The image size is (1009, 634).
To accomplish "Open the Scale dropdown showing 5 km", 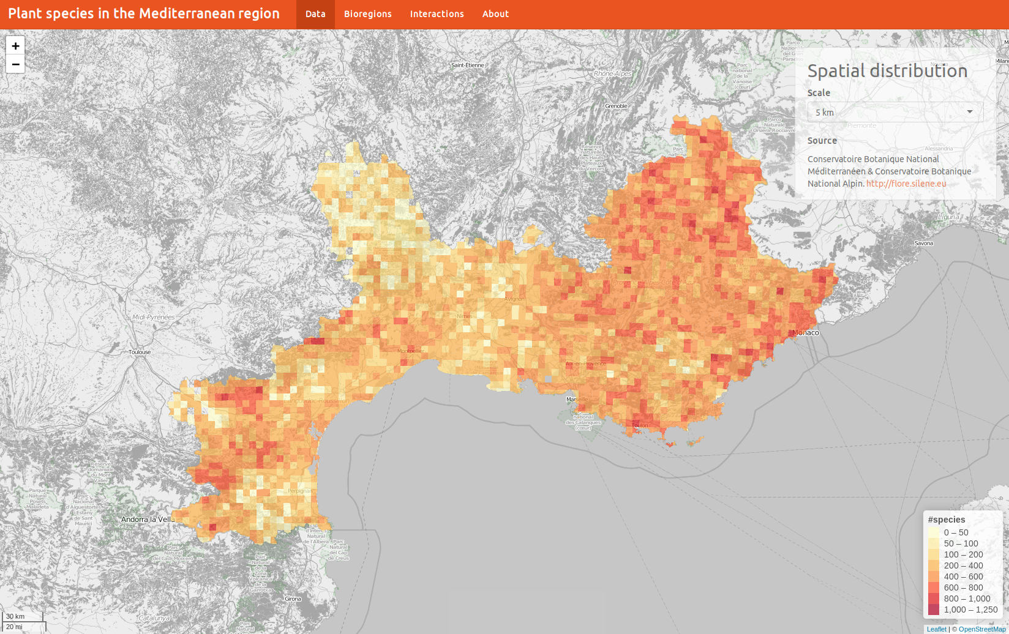I will (x=895, y=112).
